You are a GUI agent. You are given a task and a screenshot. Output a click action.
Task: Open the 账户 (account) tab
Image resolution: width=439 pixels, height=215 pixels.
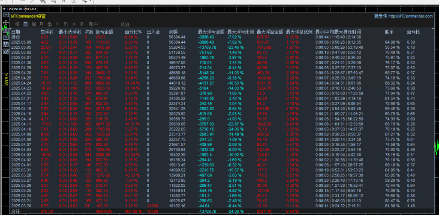[93, 24]
